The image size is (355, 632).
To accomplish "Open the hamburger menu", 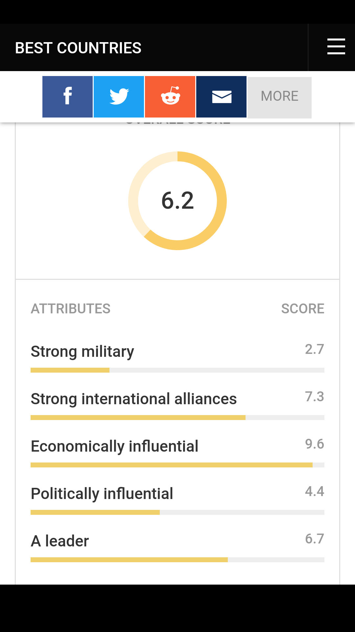I will (x=336, y=46).
